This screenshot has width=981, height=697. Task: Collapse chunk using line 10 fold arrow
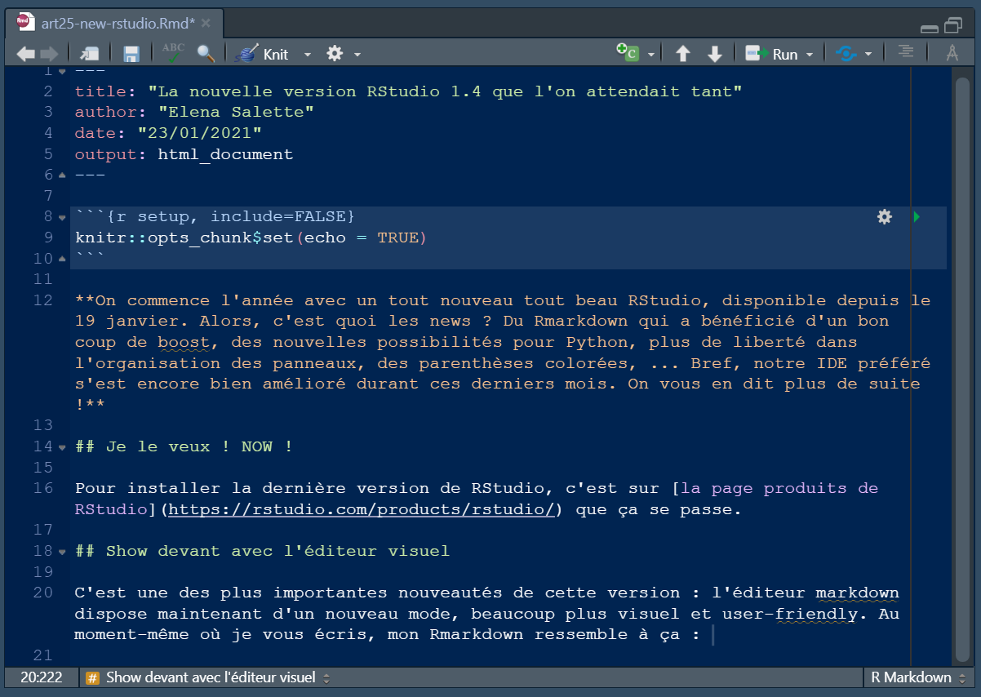[x=62, y=259]
